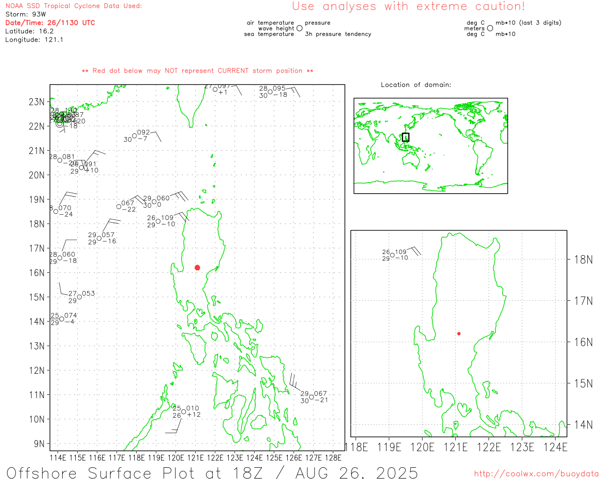Open the Location of domain world map

click(431, 145)
